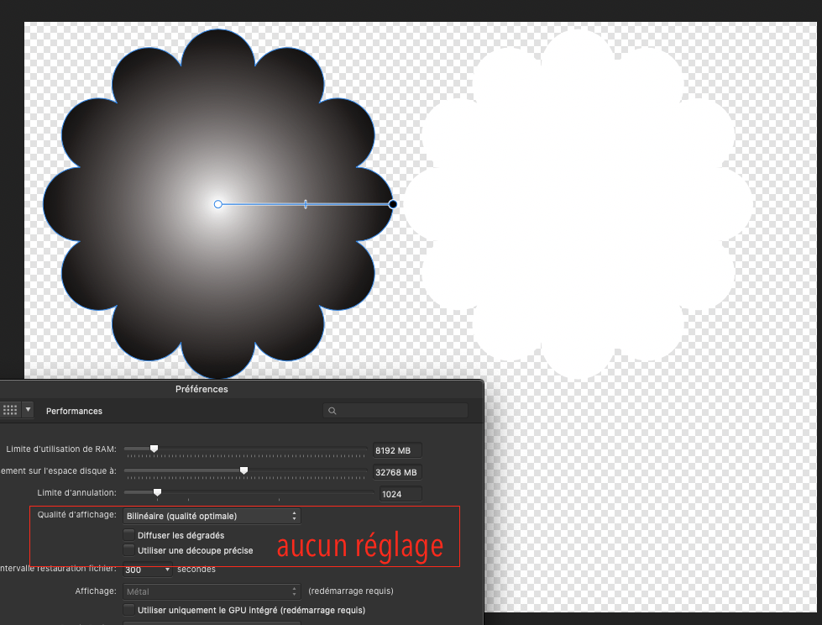Edit the 1024 undo limit field

(401, 494)
